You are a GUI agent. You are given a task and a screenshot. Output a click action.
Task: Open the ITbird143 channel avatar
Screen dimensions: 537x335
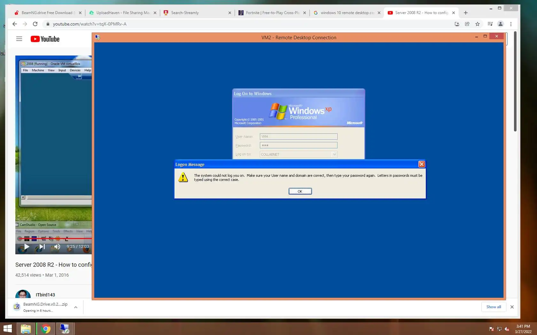[23, 294]
